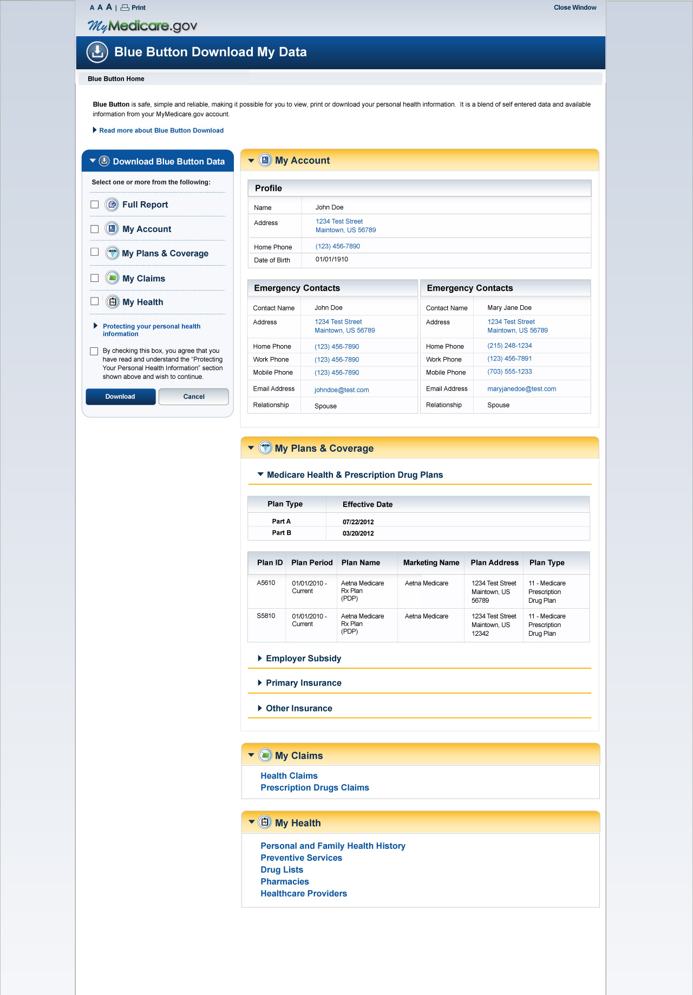Click the printer icon next to Print
Viewport: 693px width, 995px height.
pyautogui.click(x=125, y=8)
